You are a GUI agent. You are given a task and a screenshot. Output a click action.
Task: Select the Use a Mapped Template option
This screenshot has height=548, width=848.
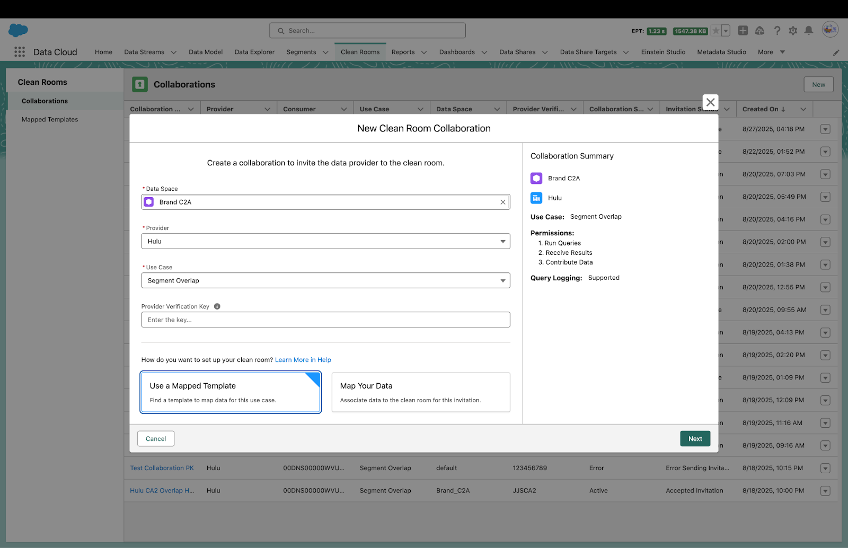tap(231, 392)
